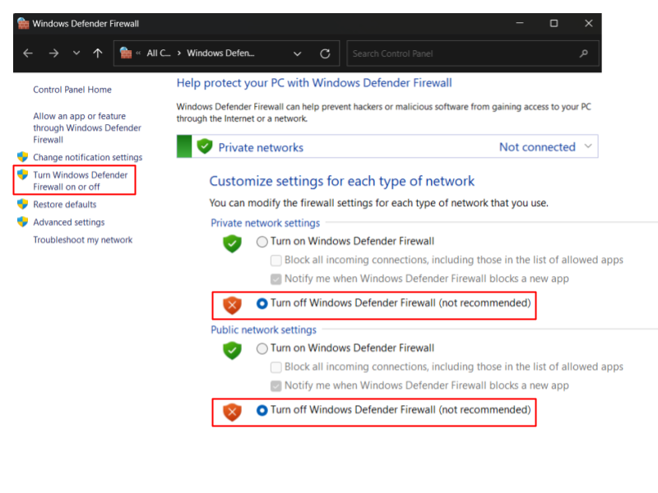The width and height of the screenshot is (658, 493).
Task: Go up one level with the Up arrow
Action: 98,53
